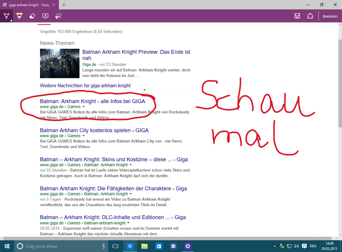Select the Eraser tool
The image size is (342, 252).
(x=32, y=16)
